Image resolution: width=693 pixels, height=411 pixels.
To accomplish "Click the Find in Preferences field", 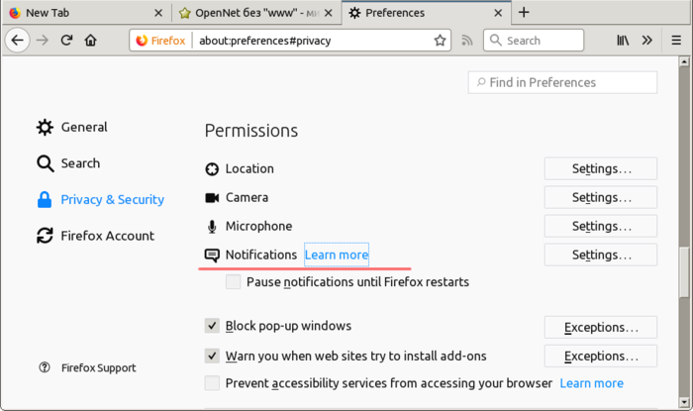I will (x=562, y=82).
